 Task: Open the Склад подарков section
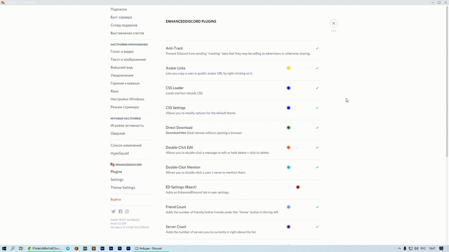(x=124, y=25)
